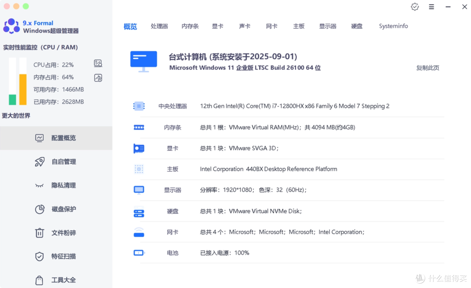Screen dimensions: 471x288
Task: Open 自启管理 from the sidebar
Action: [x=56, y=162]
